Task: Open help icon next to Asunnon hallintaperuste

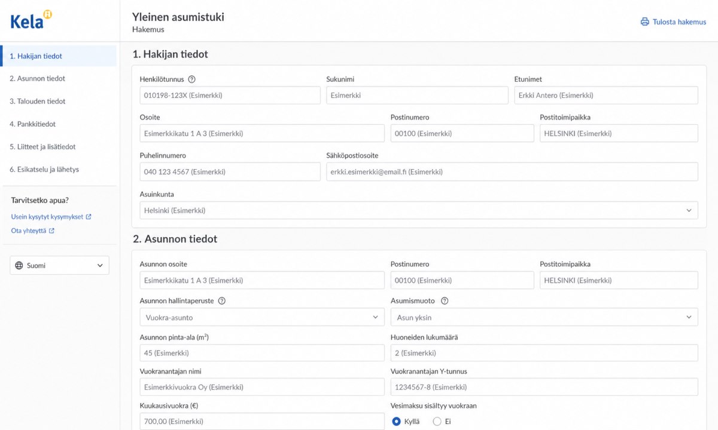Action: 221,301
